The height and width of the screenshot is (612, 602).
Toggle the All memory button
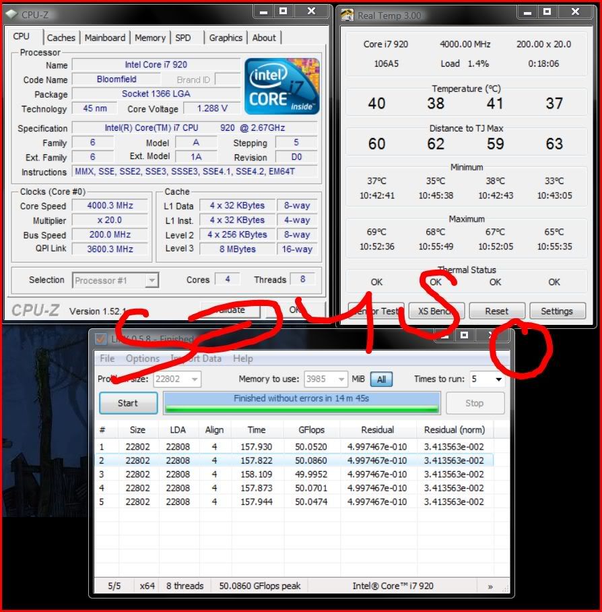pos(381,379)
